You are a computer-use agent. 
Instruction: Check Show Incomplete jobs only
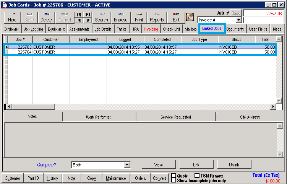point(174,181)
